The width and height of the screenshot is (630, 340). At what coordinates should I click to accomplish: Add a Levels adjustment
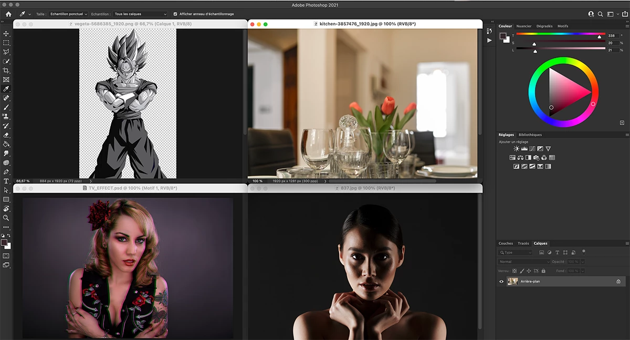[x=524, y=149]
